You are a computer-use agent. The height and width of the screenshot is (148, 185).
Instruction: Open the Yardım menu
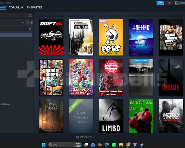pos(8,3)
